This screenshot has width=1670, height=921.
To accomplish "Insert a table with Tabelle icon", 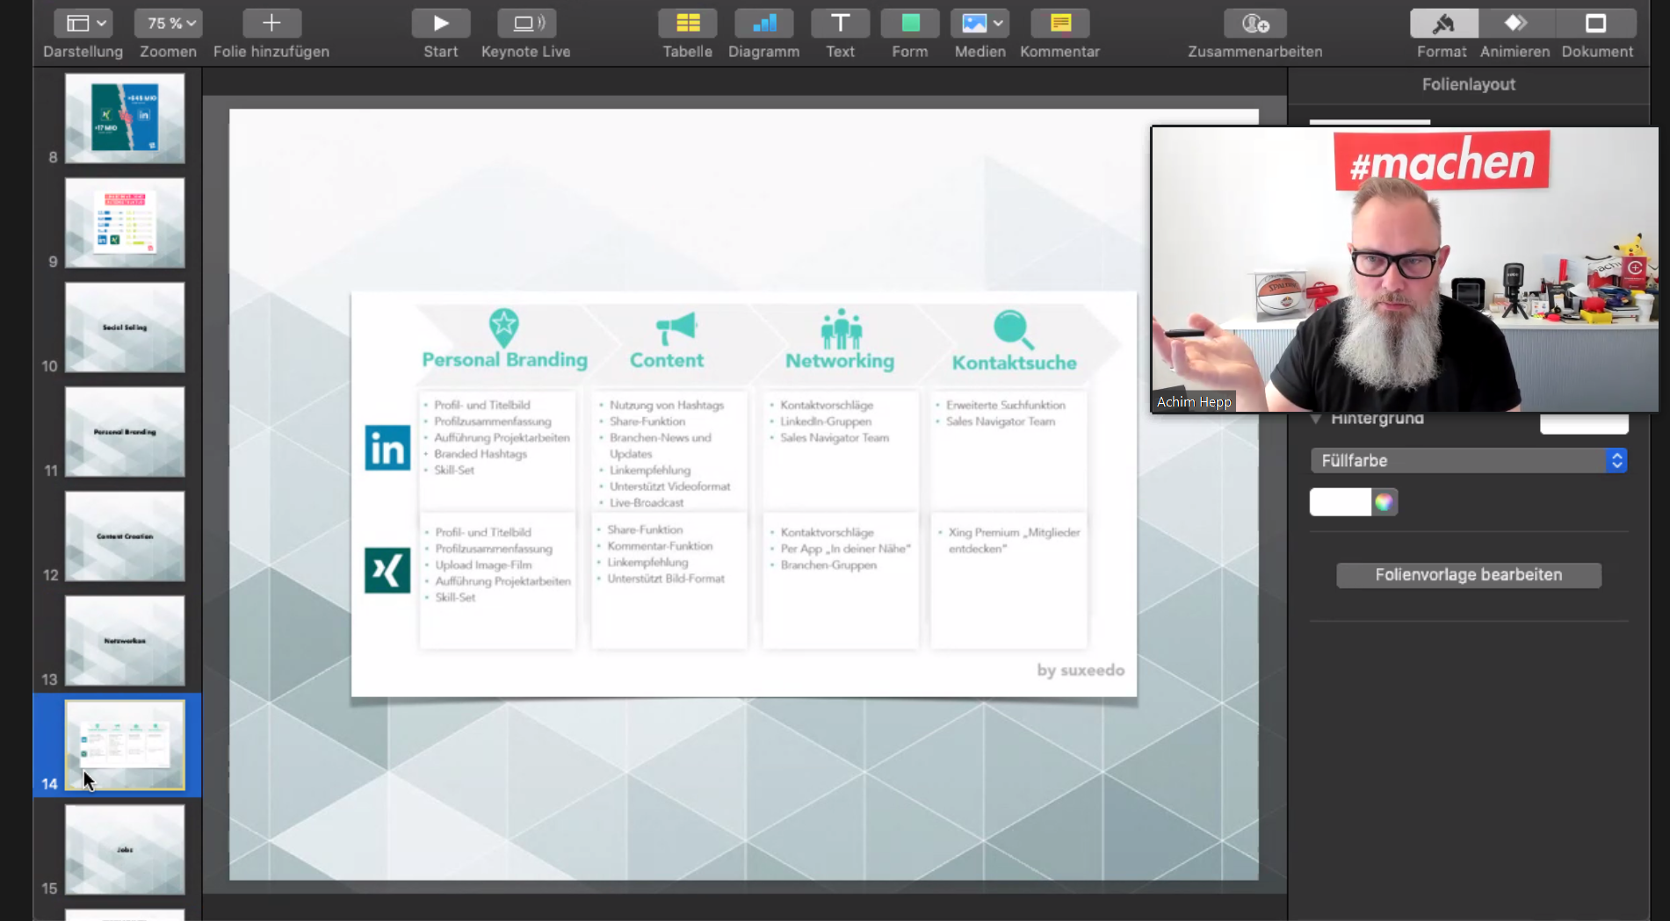I will (x=688, y=23).
